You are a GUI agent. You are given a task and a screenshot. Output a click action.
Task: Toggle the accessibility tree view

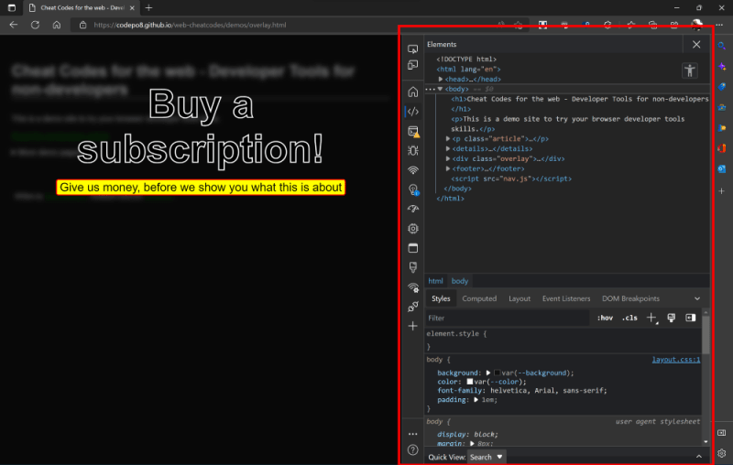click(690, 71)
